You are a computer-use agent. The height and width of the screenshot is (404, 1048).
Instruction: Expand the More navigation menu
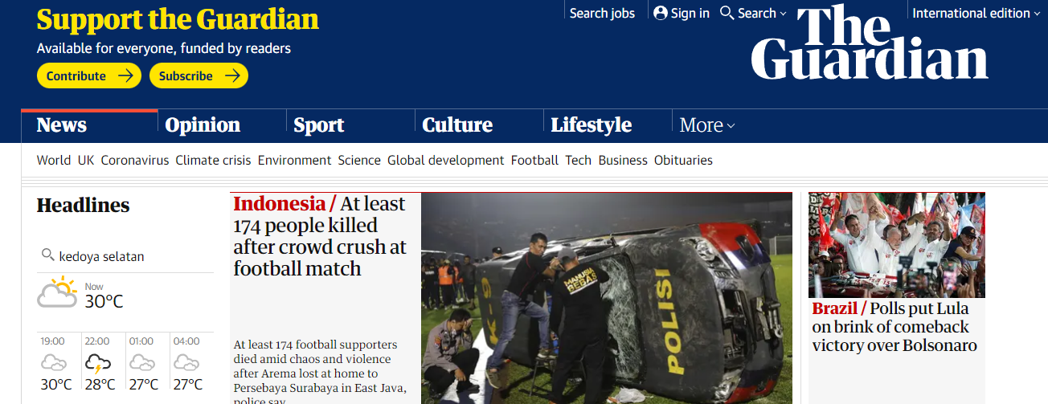[x=707, y=125]
